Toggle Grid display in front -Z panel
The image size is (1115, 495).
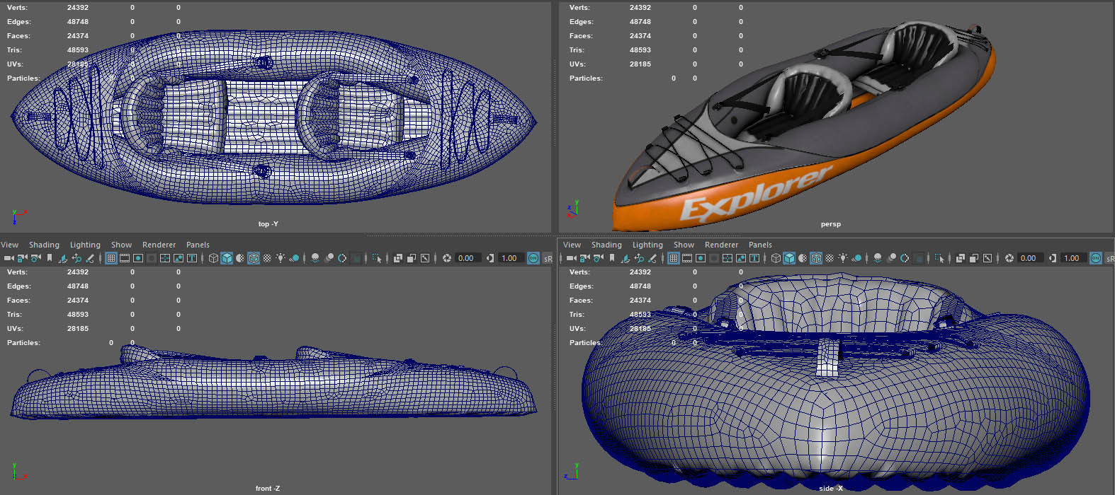111,258
